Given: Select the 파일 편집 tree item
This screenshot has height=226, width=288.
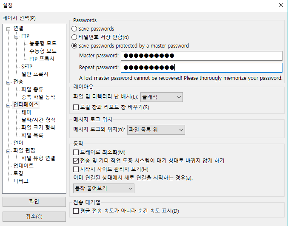Looking at the screenshot, I should 24,151.
